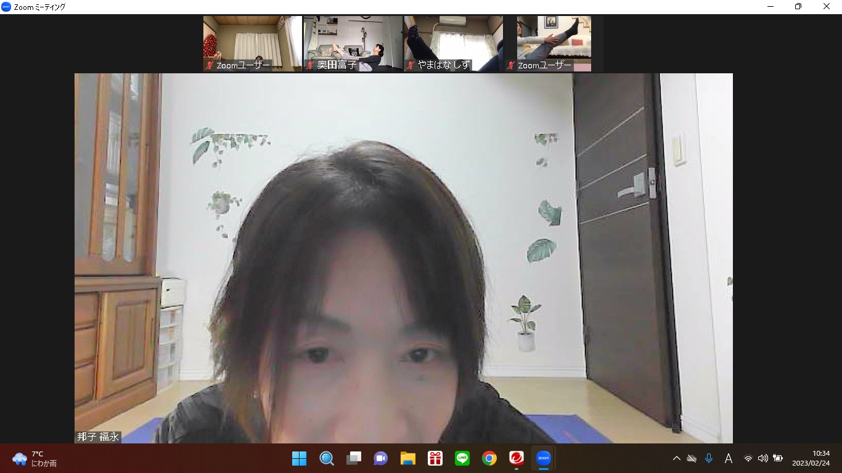Open Task View on the taskbar
842x473 pixels.
click(354, 458)
